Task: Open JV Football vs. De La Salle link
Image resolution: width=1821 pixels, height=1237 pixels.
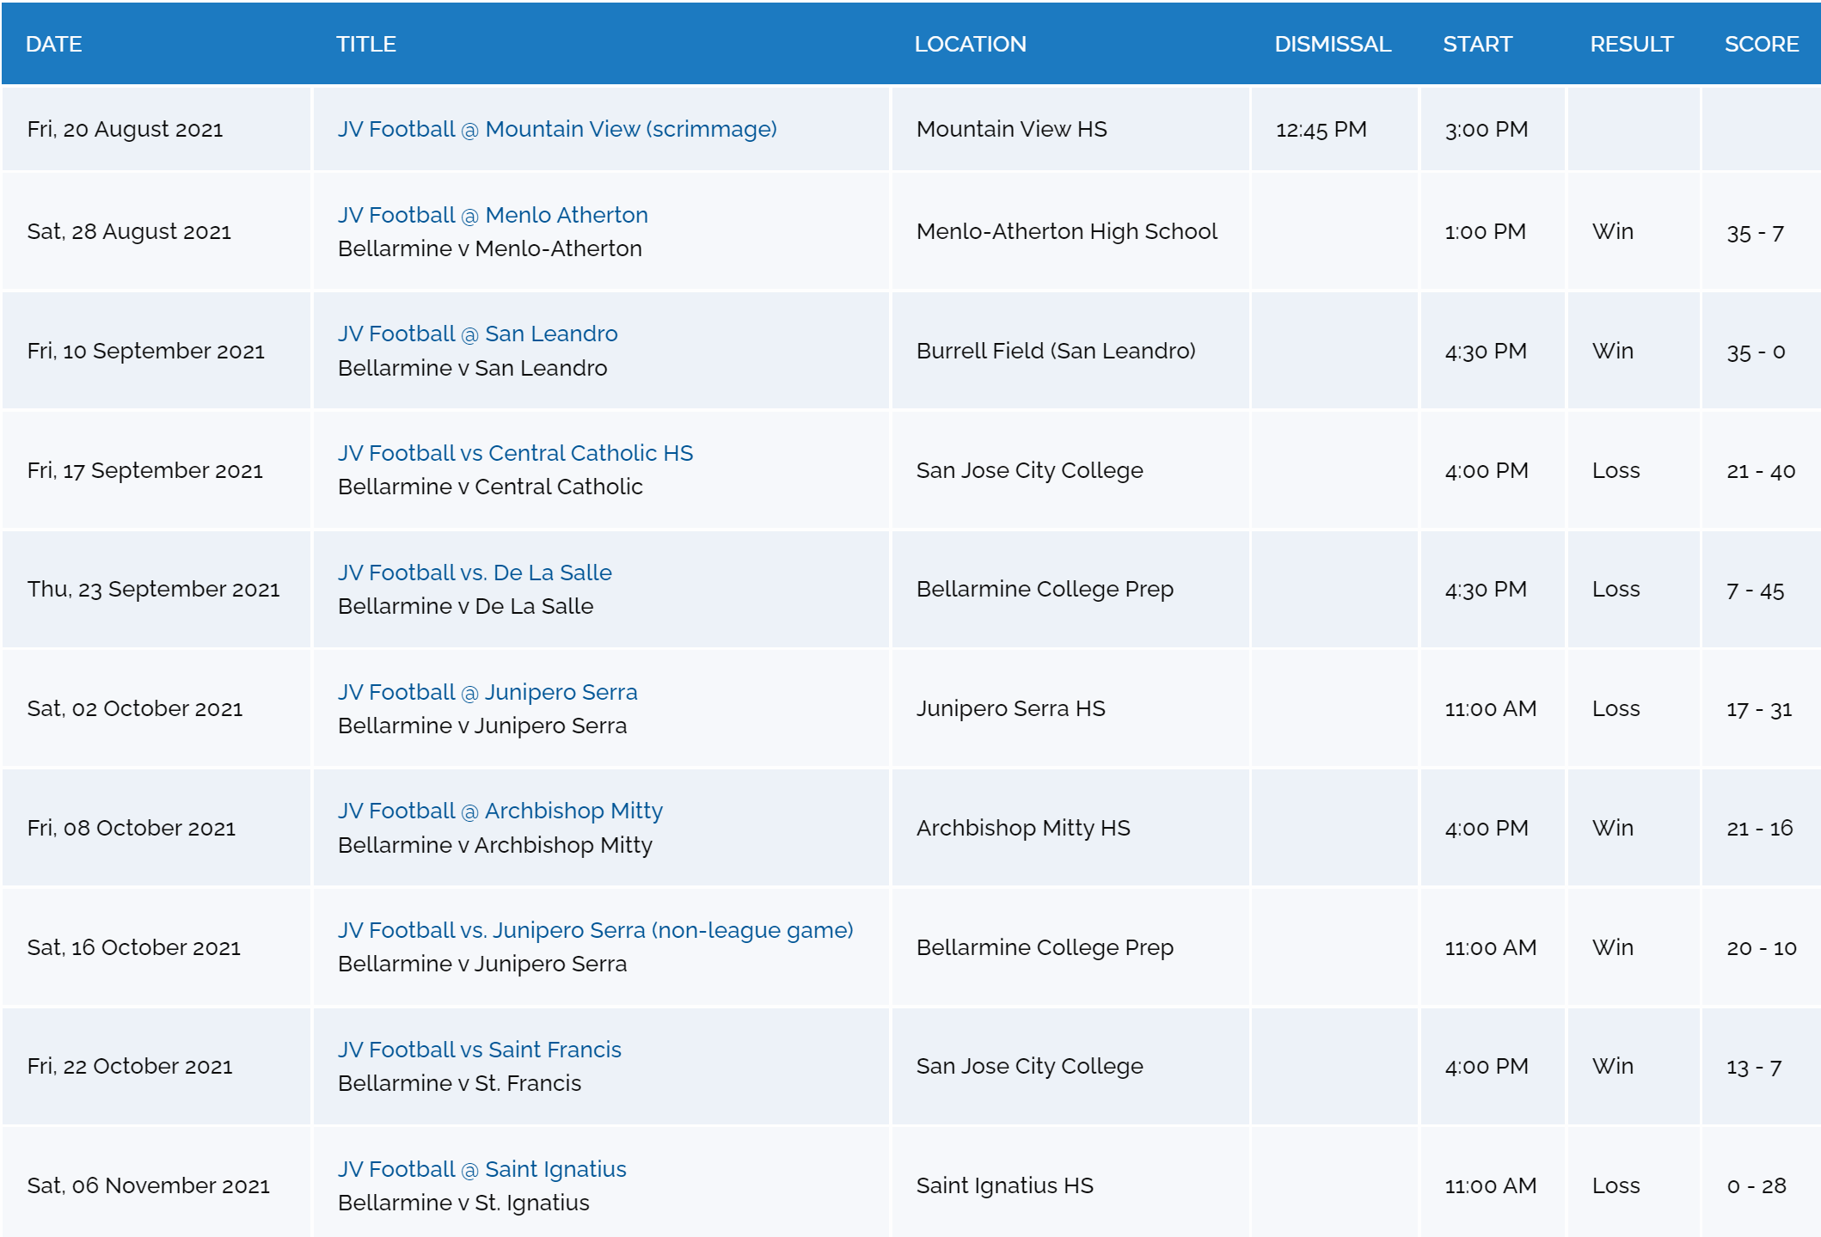Action: tap(475, 573)
